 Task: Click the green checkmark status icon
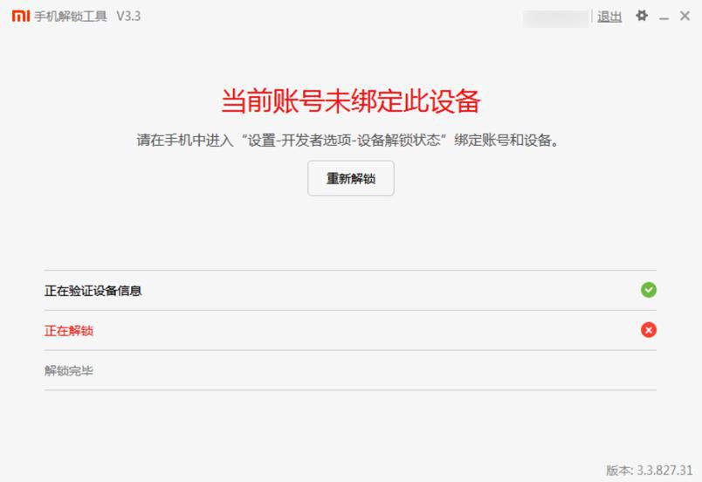(x=648, y=290)
